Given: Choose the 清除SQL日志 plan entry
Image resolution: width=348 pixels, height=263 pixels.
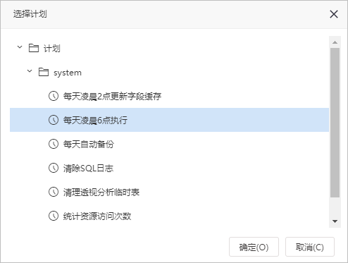Looking at the screenshot, I should [x=169, y=168].
